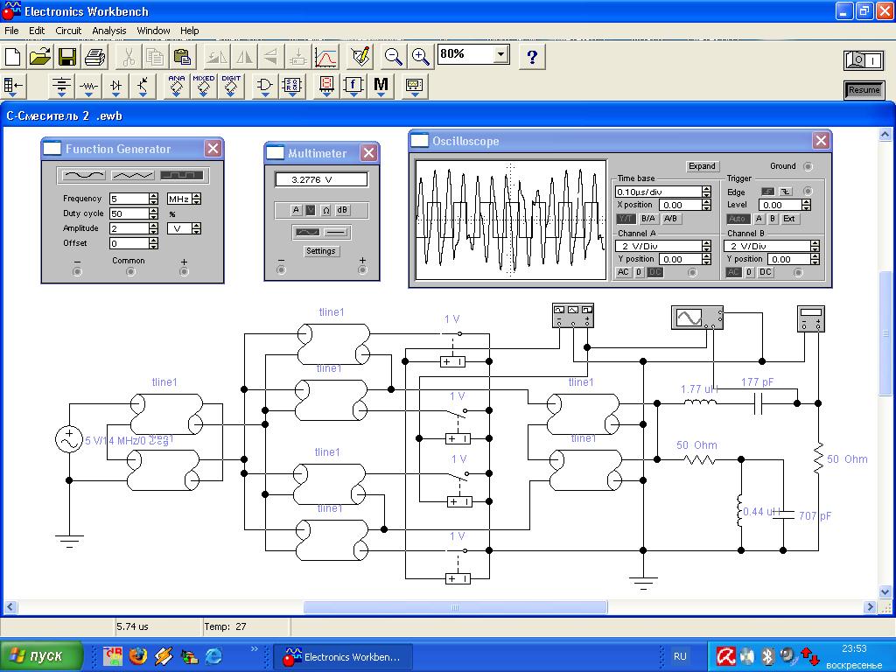
Task: Open component properties icon
Action: (360, 57)
